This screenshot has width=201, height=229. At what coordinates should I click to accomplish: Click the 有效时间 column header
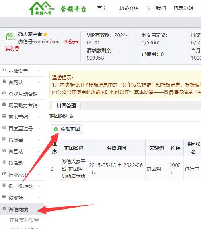[x=116, y=148]
